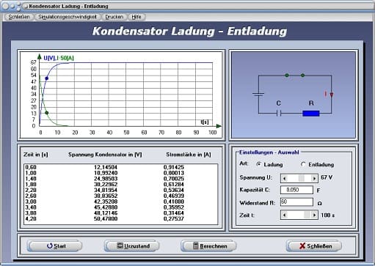
Task: Click the Widerstand R input field
Action: (x=296, y=202)
